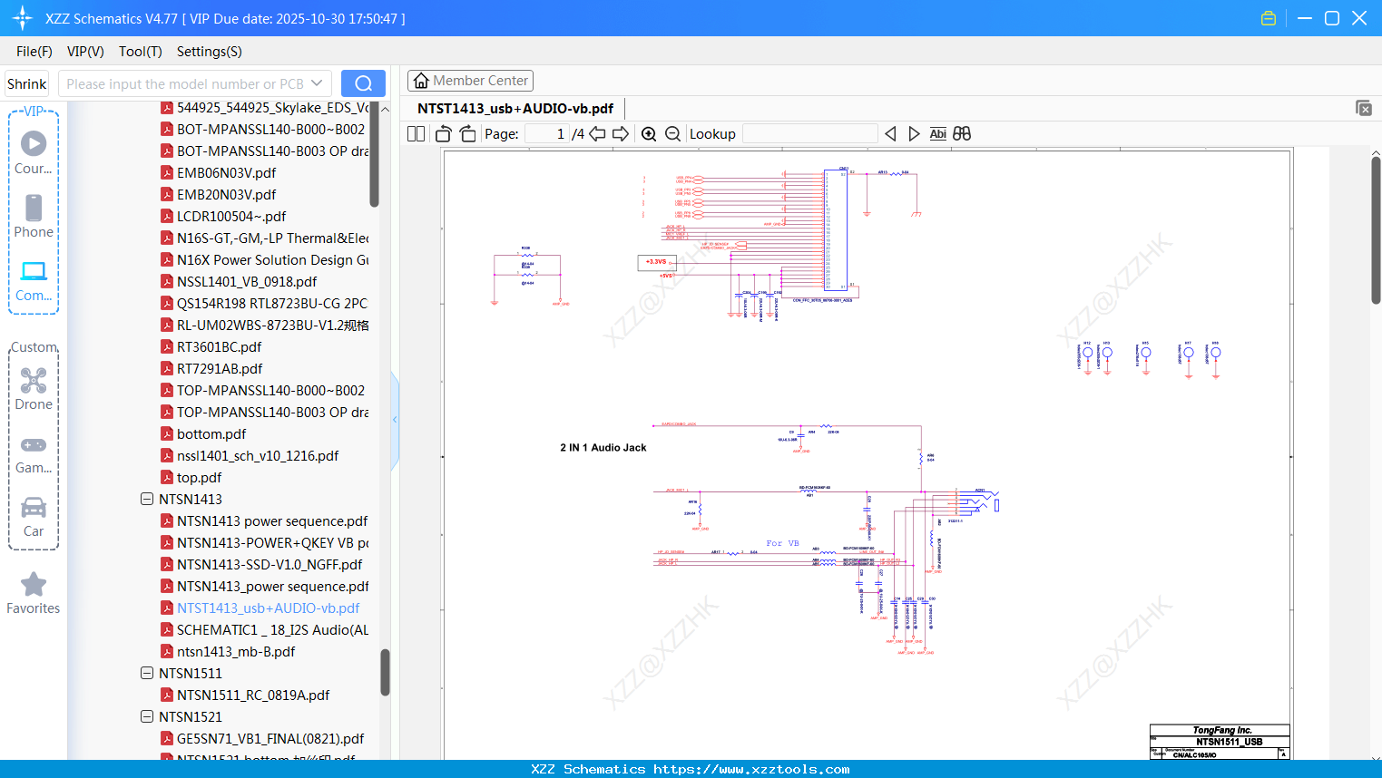Image resolution: width=1382 pixels, height=778 pixels.
Task: Open the Tool(T) menu
Action: pyautogui.click(x=140, y=52)
